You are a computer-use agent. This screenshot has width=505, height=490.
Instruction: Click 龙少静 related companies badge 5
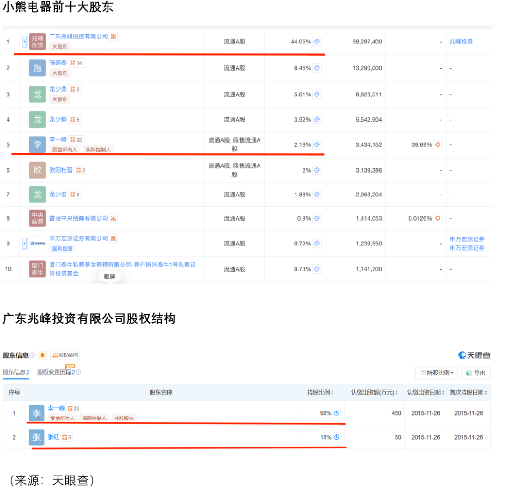click(75, 119)
